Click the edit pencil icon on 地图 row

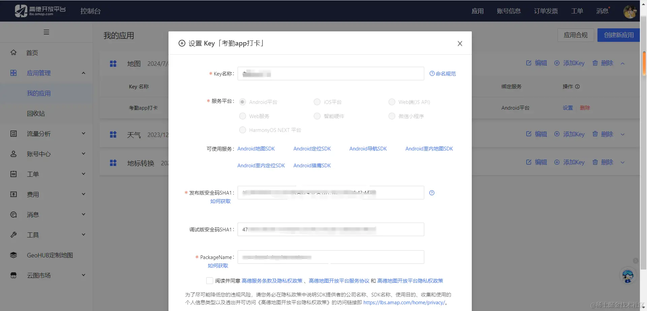click(x=529, y=63)
